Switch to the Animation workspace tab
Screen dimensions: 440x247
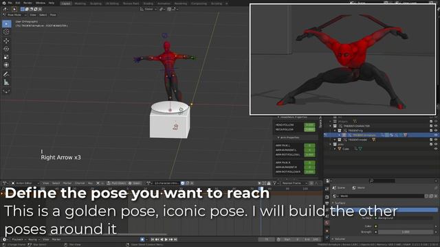point(164,3)
